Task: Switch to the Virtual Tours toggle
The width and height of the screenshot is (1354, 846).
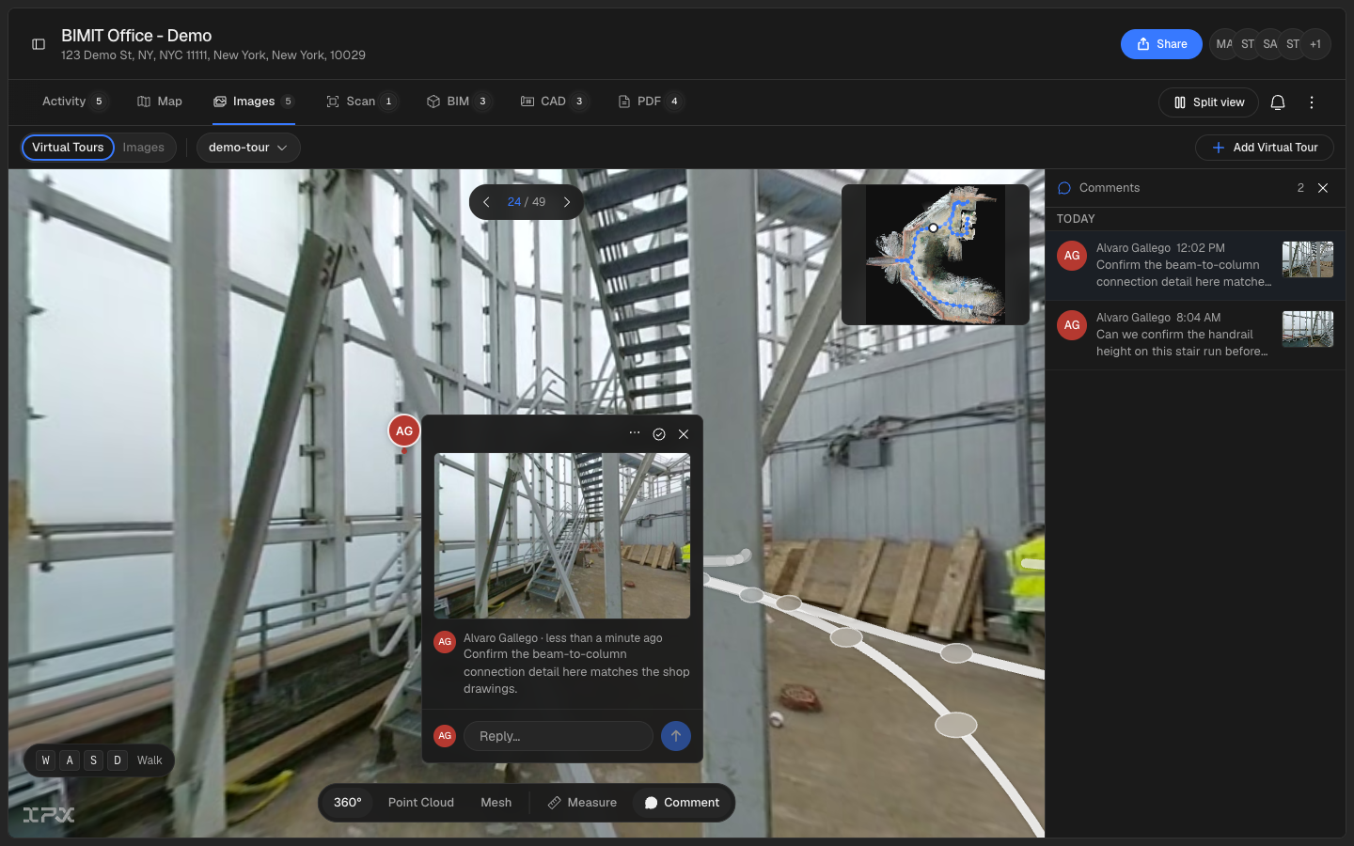Action: 68,148
